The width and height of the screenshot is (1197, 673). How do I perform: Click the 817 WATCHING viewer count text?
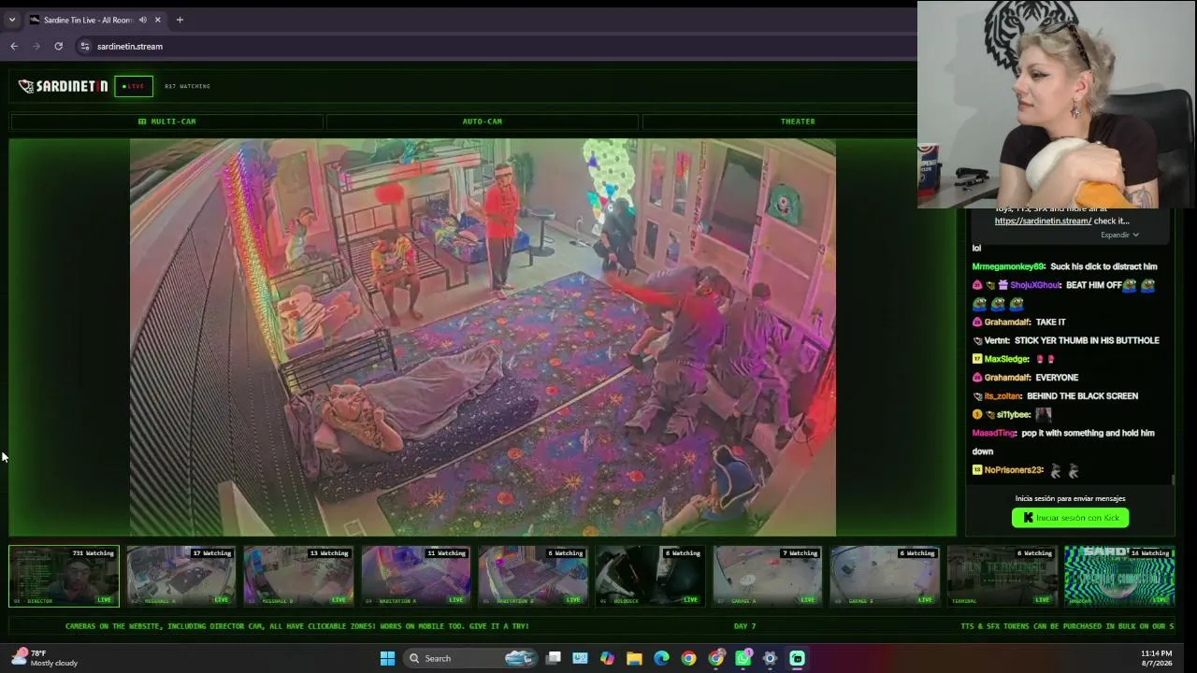[187, 86]
